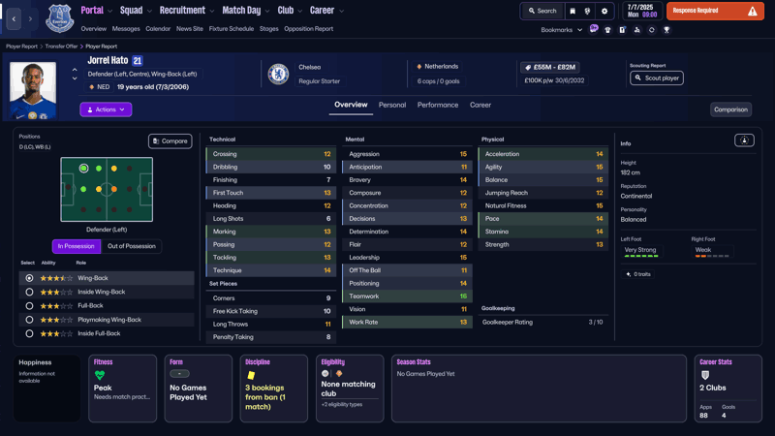Click the Fitness heart icon
The width and height of the screenshot is (775, 436).
[100, 375]
